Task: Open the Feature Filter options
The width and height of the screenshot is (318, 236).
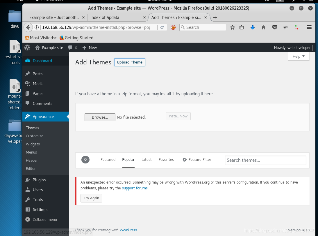Action: 197,160
